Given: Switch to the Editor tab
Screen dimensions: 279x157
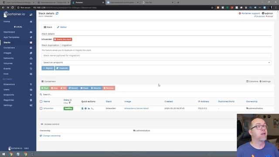Looking at the screenshot, I should (62, 27).
